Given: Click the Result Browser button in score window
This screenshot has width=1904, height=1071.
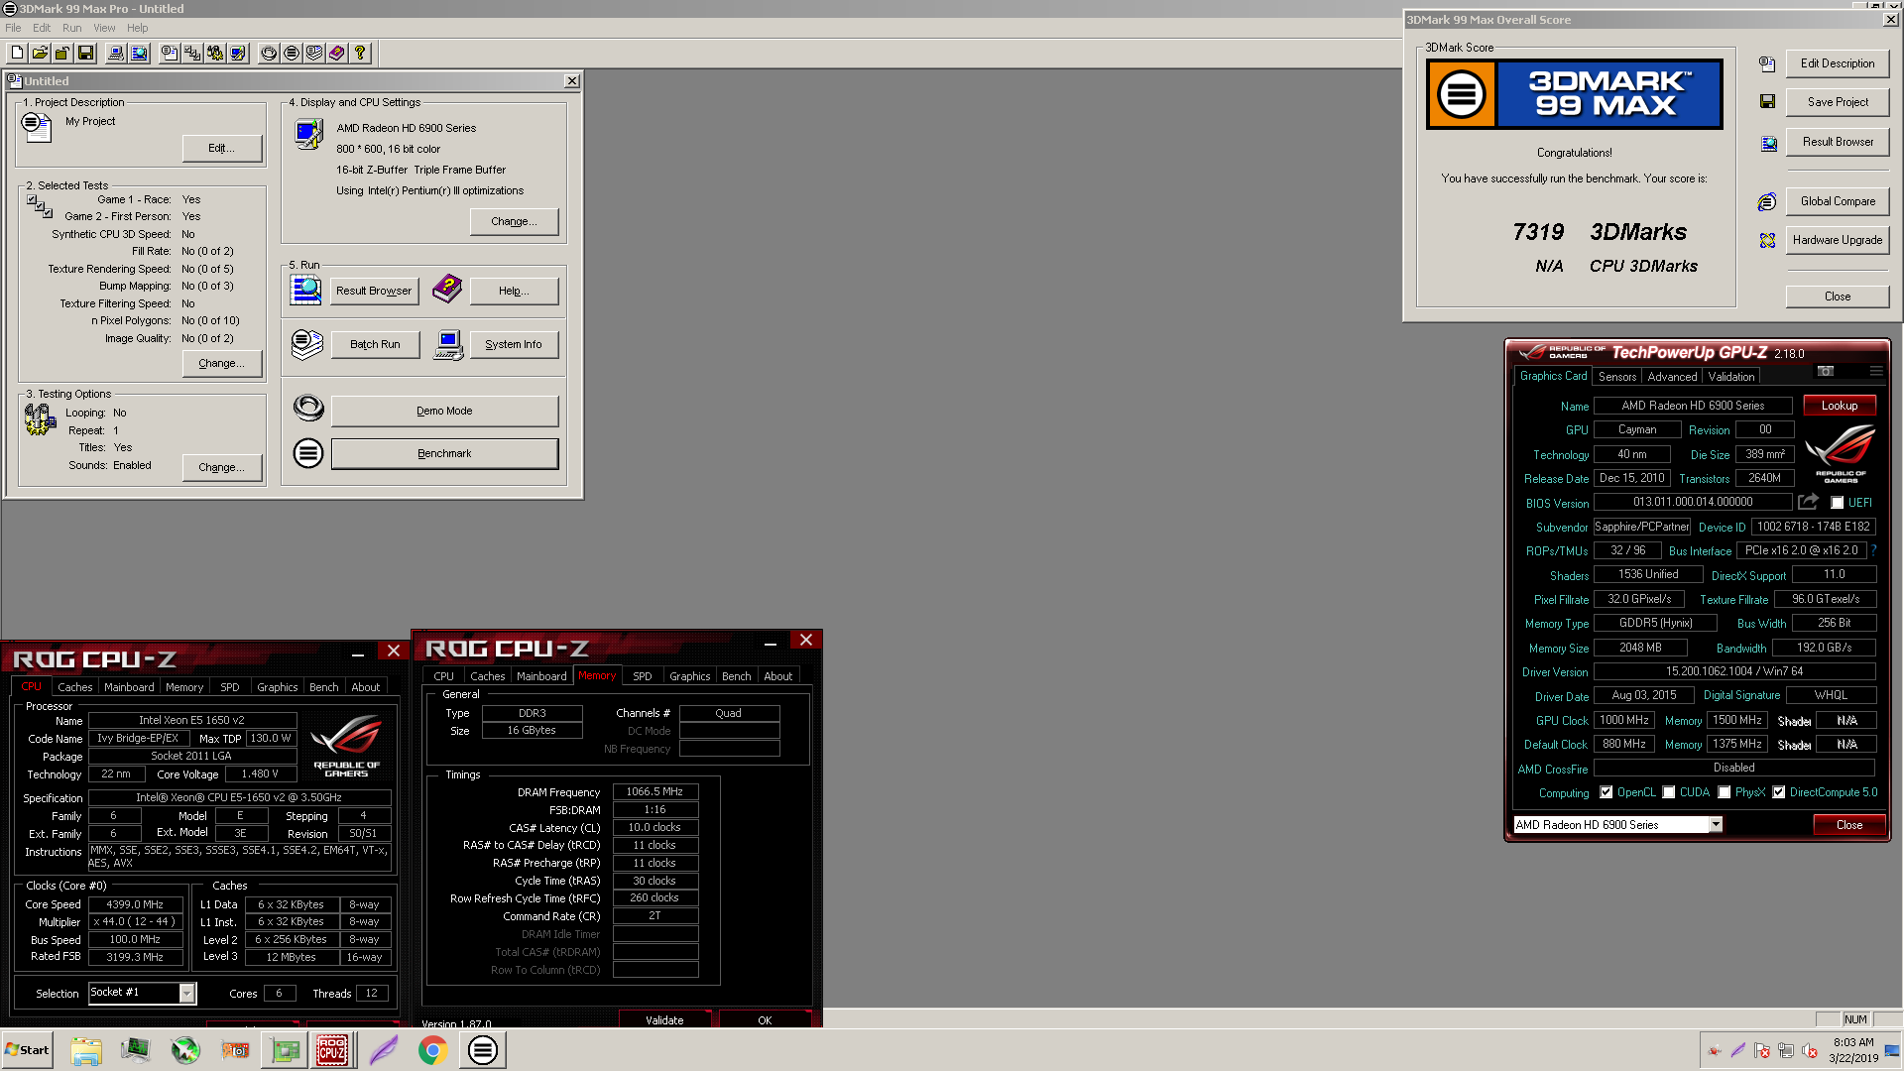Looking at the screenshot, I should 1838,142.
